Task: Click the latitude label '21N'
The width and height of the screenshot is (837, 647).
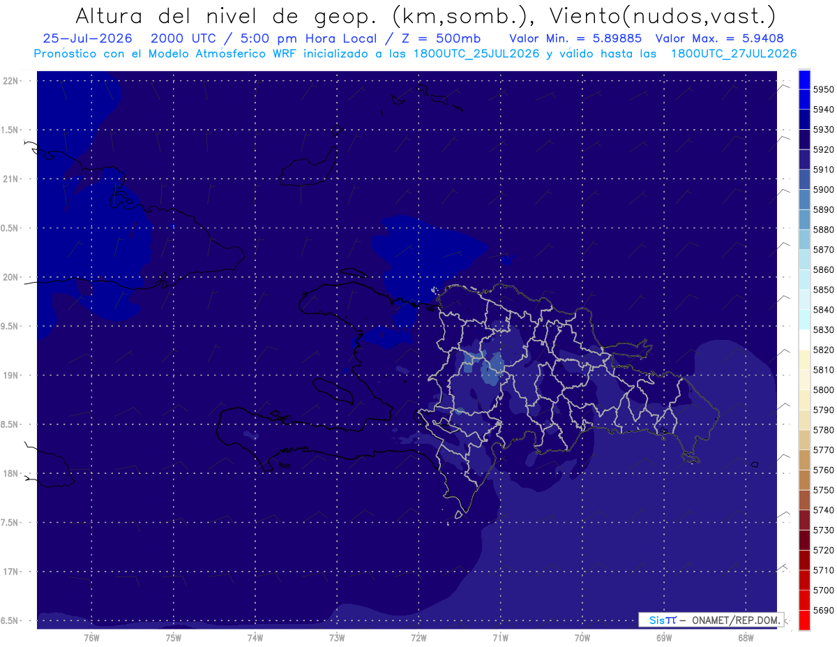Action: coord(10,179)
